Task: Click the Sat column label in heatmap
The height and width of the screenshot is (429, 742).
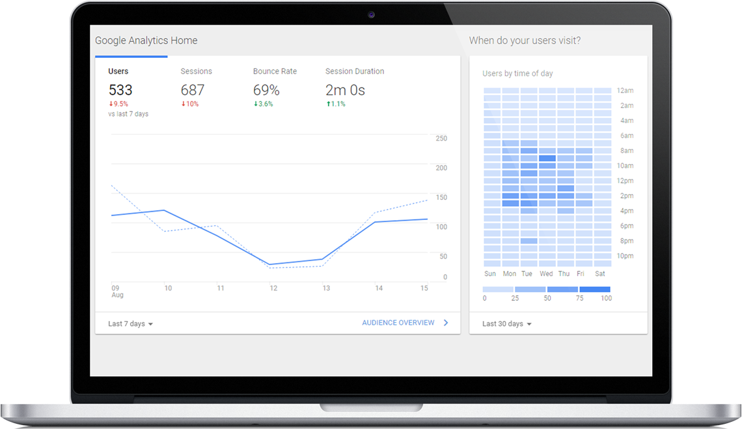Action: coord(600,273)
